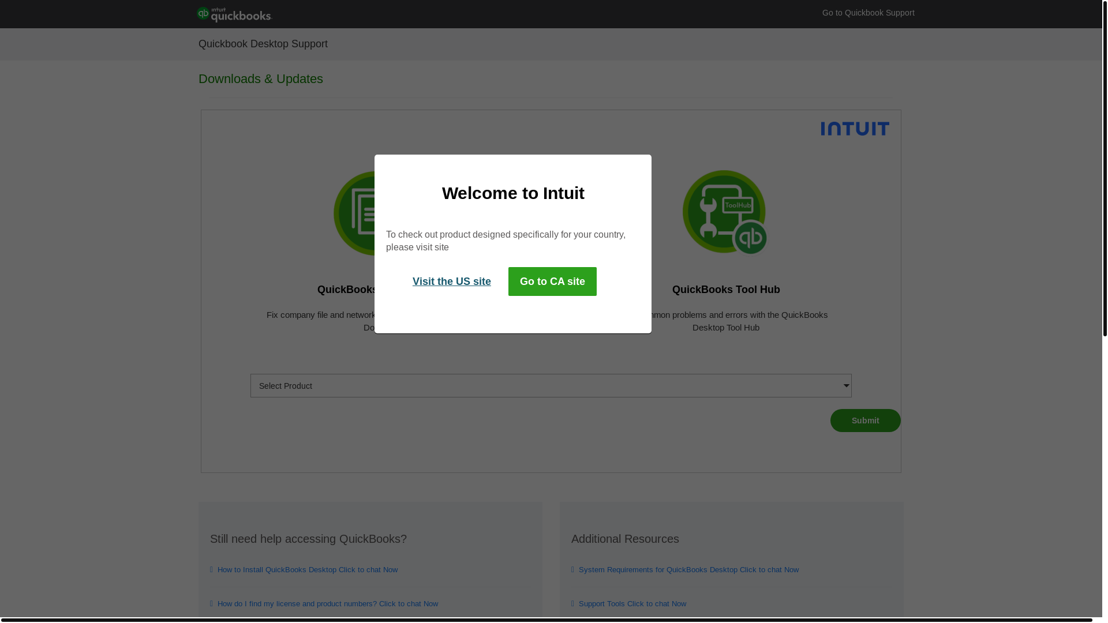
Task: Click Still need help accessing QuickBooks heading
Action: 308,539
